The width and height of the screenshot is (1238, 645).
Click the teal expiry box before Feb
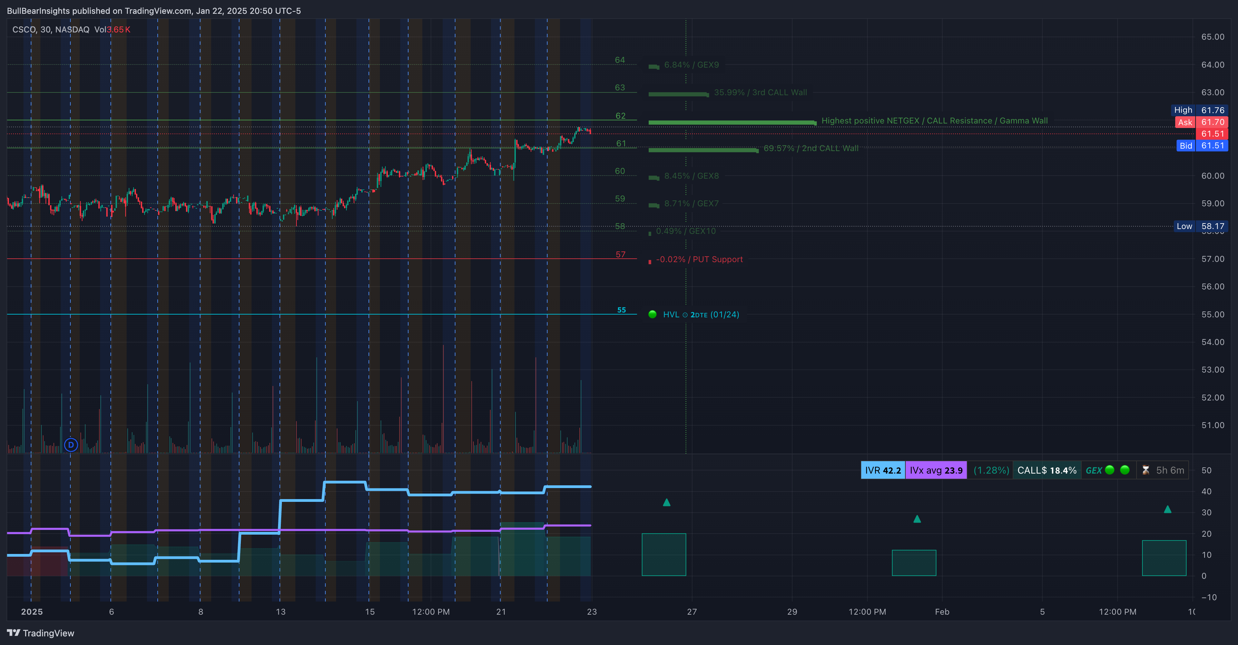pos(914,563)
